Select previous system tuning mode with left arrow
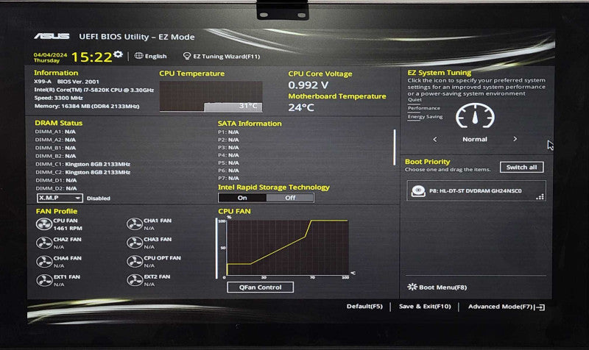This screenshot has width=589, height=350. (435, 139)
